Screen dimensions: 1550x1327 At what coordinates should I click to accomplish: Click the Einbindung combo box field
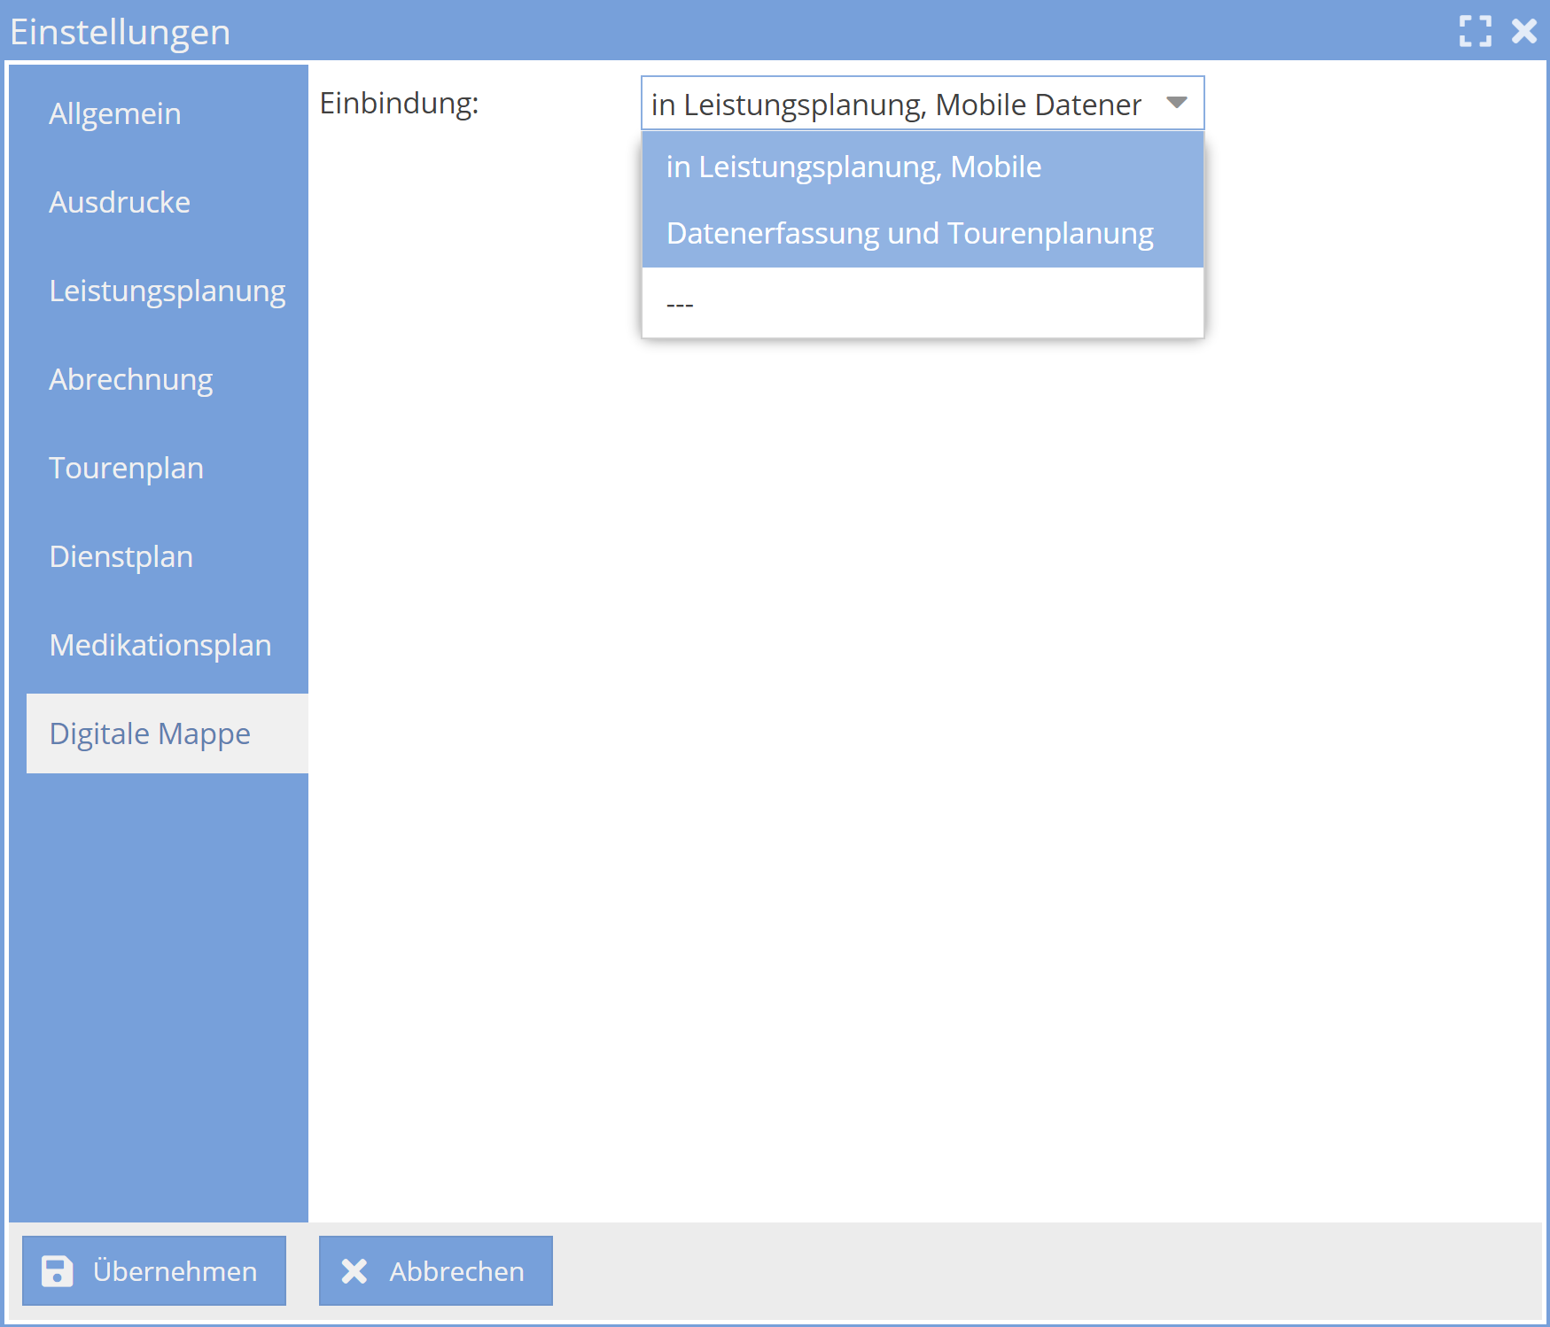[895, 104]
